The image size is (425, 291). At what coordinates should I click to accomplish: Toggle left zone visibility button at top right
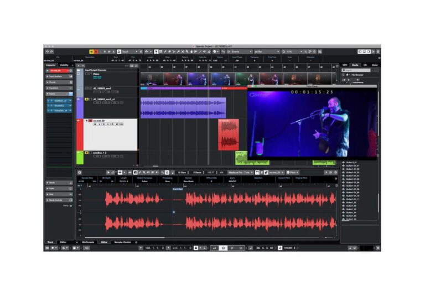tap(360, 51)
